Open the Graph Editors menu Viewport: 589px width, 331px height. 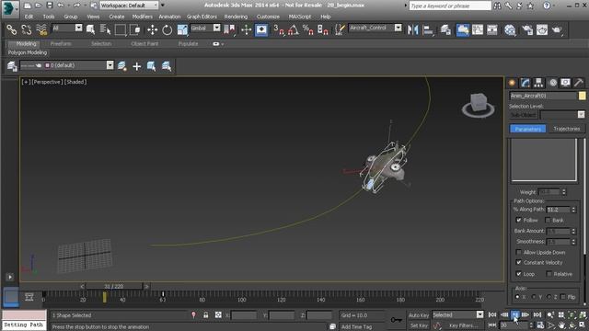point(202,17)
